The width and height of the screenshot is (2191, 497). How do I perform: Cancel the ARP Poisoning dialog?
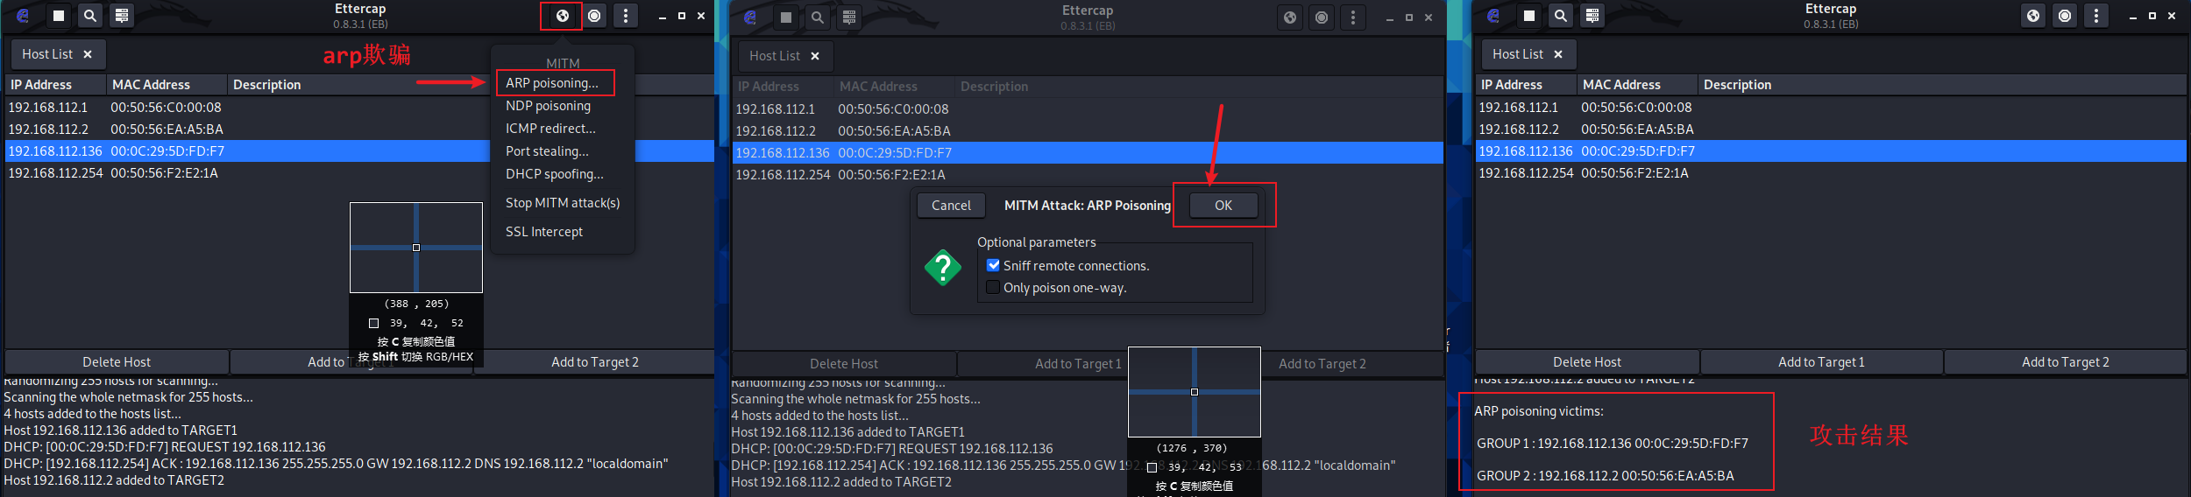pos(951,205)
